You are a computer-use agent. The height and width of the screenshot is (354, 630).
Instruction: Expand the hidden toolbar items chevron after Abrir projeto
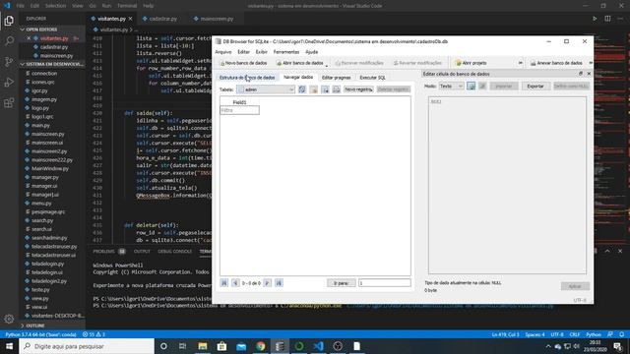(521, 63)
